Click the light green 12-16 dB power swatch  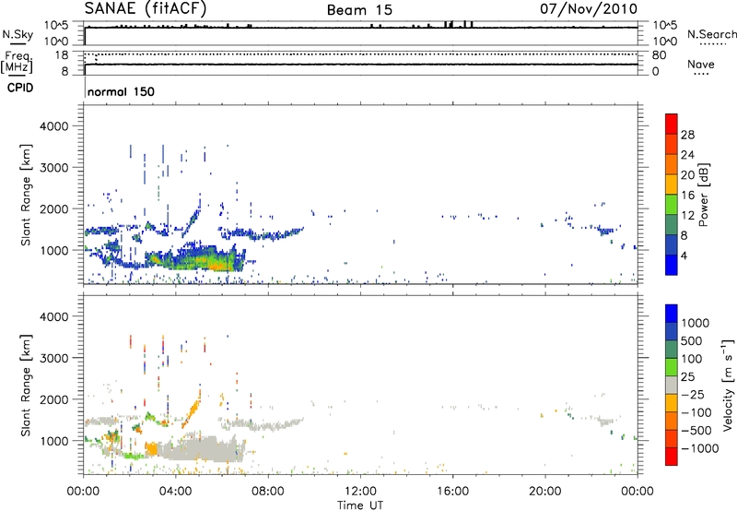pos(672,204)
